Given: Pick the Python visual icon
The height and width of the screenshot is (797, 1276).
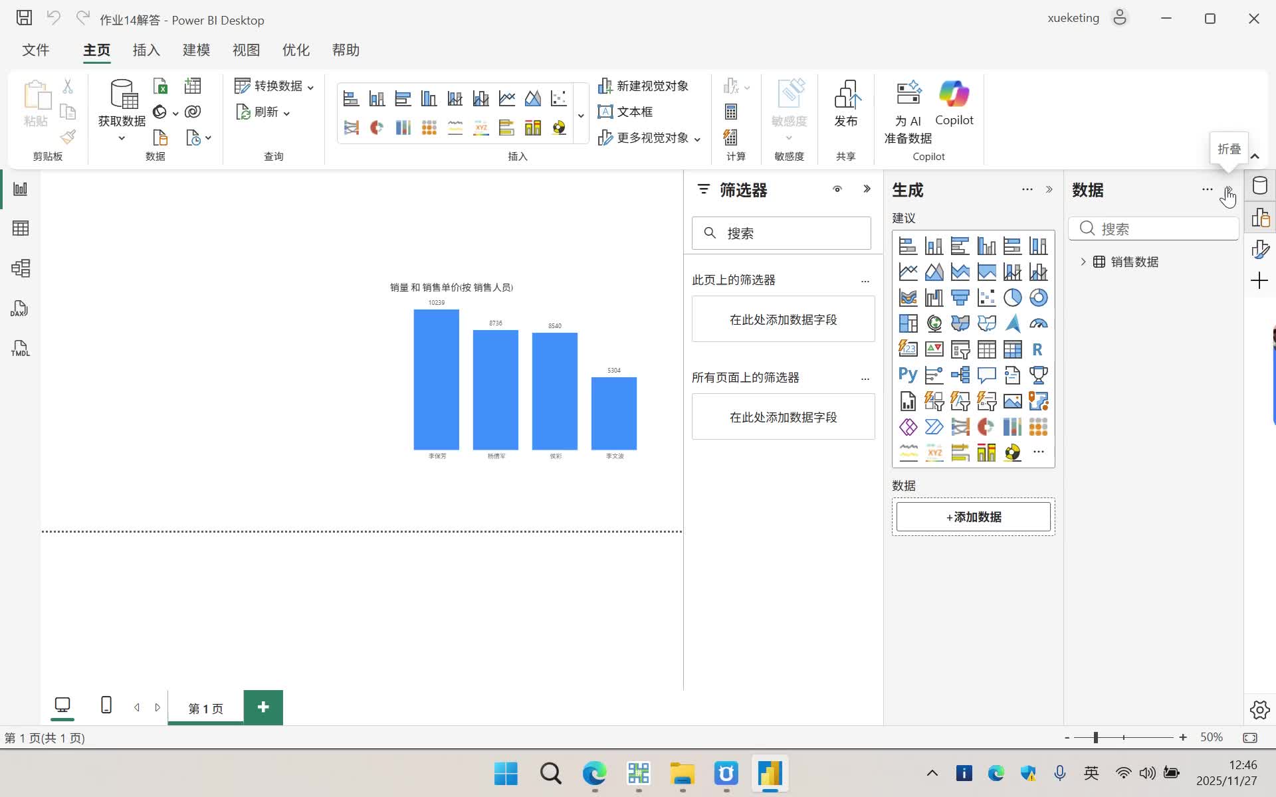Looking at the screenshot, I should (x=908, y=375).
